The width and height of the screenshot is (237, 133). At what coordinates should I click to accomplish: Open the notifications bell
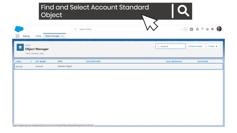point(212,29)
